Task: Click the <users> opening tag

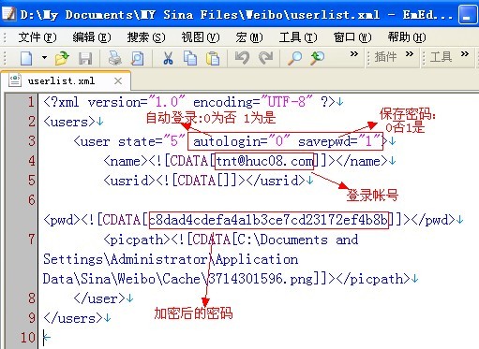Action: point(69,122)
